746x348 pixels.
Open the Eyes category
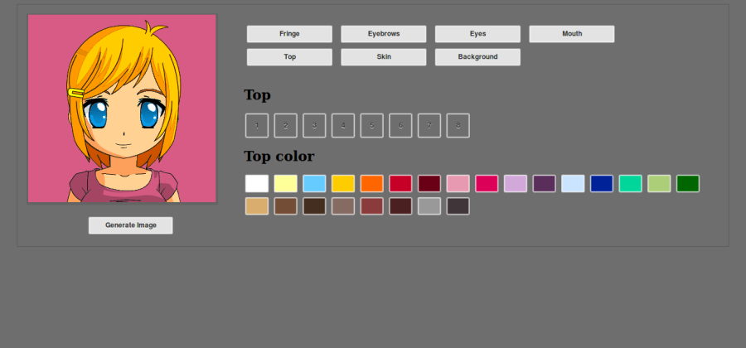(x=477, y=34)
